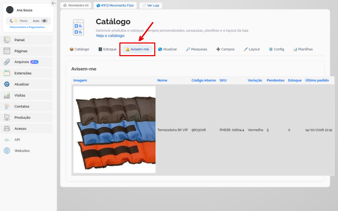This screenshot has height=211, width=338.
Task: Click the Arquivos paperclip icon
Action: pyautogui.click(x=7, y=62)
